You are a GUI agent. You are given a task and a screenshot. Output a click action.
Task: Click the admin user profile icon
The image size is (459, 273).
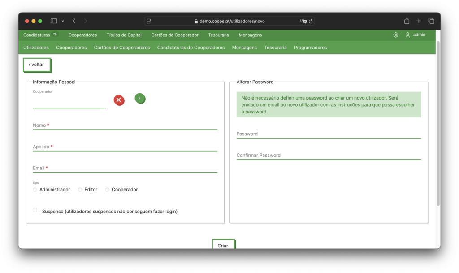(x=407, y=35)
